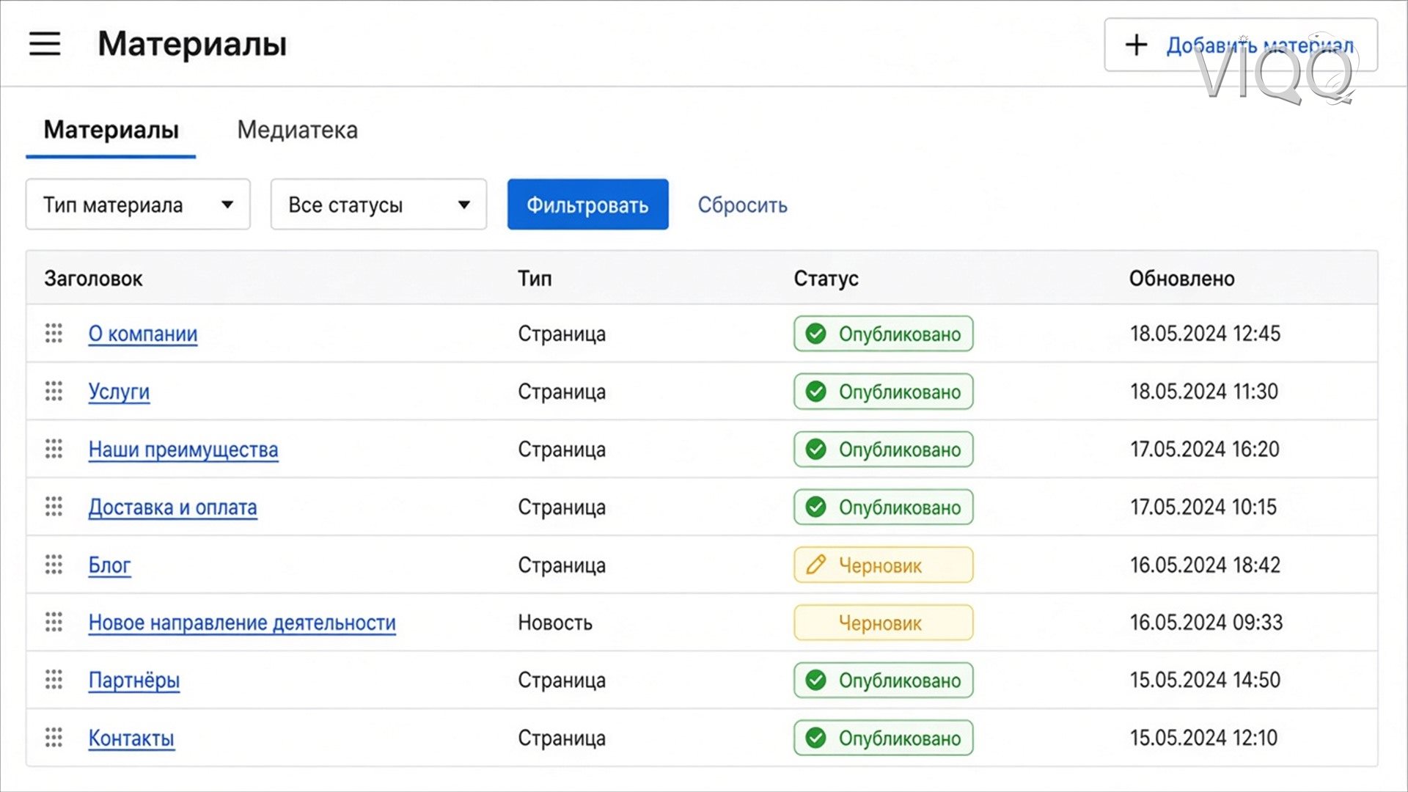The height and width of the screenshot is (792, 1408).
Task: Click the date 17.05.2024 16:20
Action: pyautogui.click(x=1205, y=450)
